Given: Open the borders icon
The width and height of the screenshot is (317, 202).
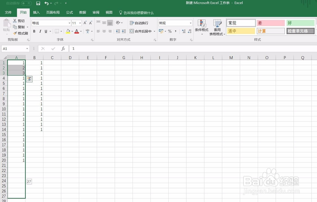Looking at the screenshot, I should click(x=57, y=31).
